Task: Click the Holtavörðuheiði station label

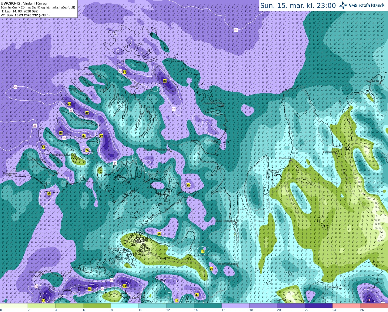Action: coord(228,264)
